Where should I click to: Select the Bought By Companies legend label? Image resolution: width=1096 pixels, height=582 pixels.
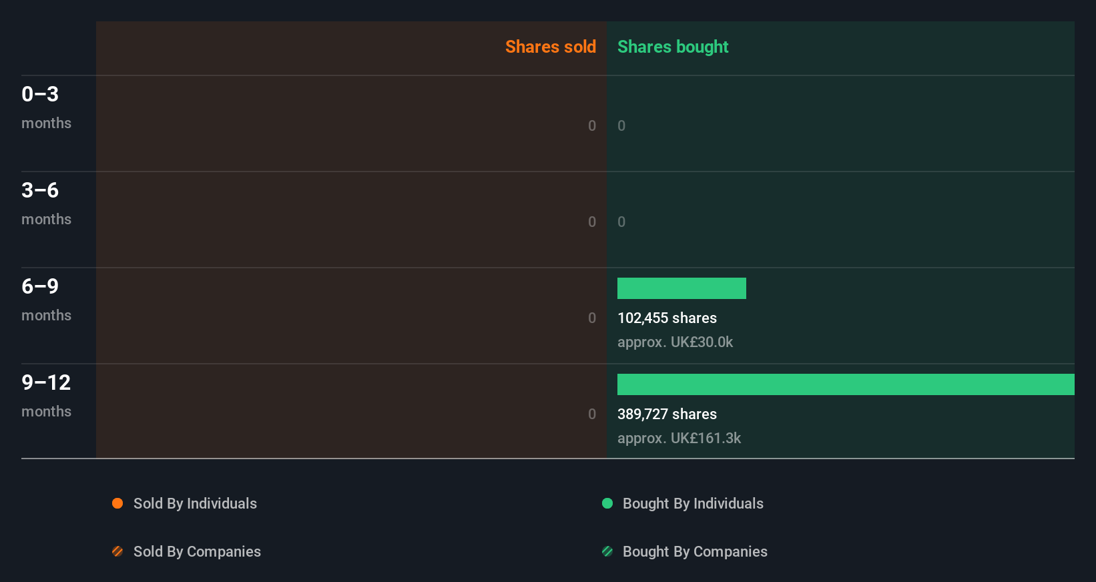(x=695, y=551)
